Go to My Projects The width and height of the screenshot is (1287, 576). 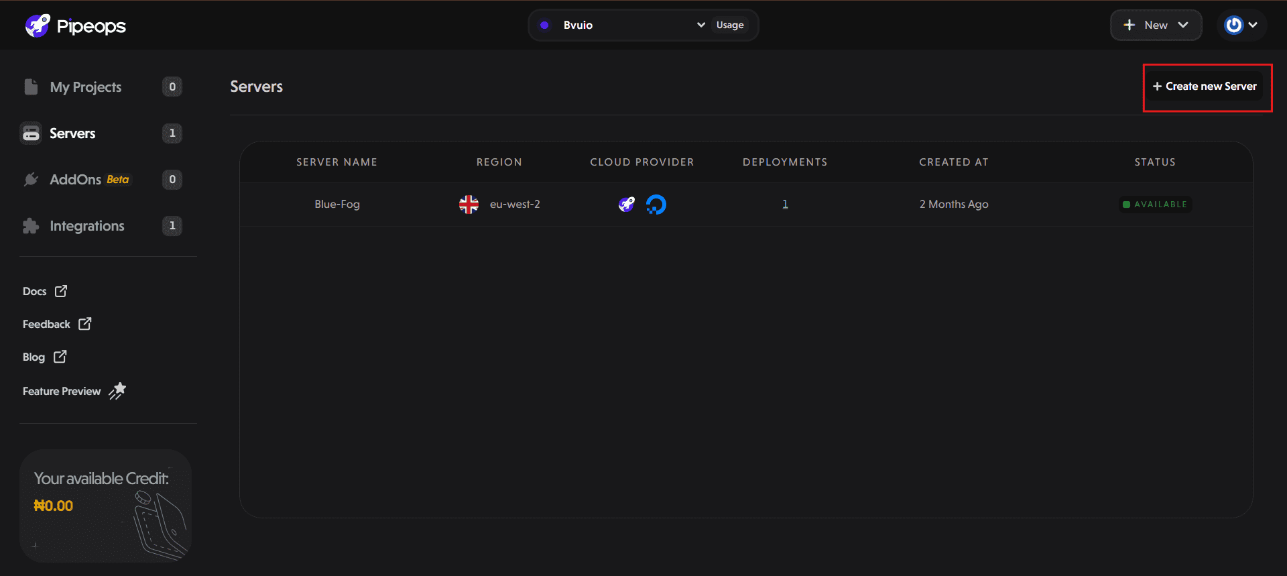(86, 87)
